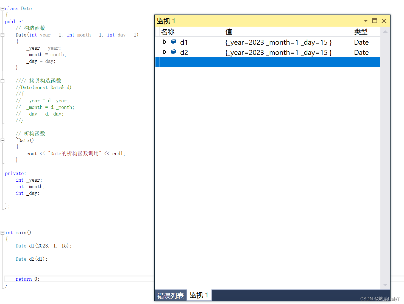Click the 'Date d1(2023, 1, 15);' code line
Image resolution: width=404 pixels, height=304 pixels.
tap(44, 246)
